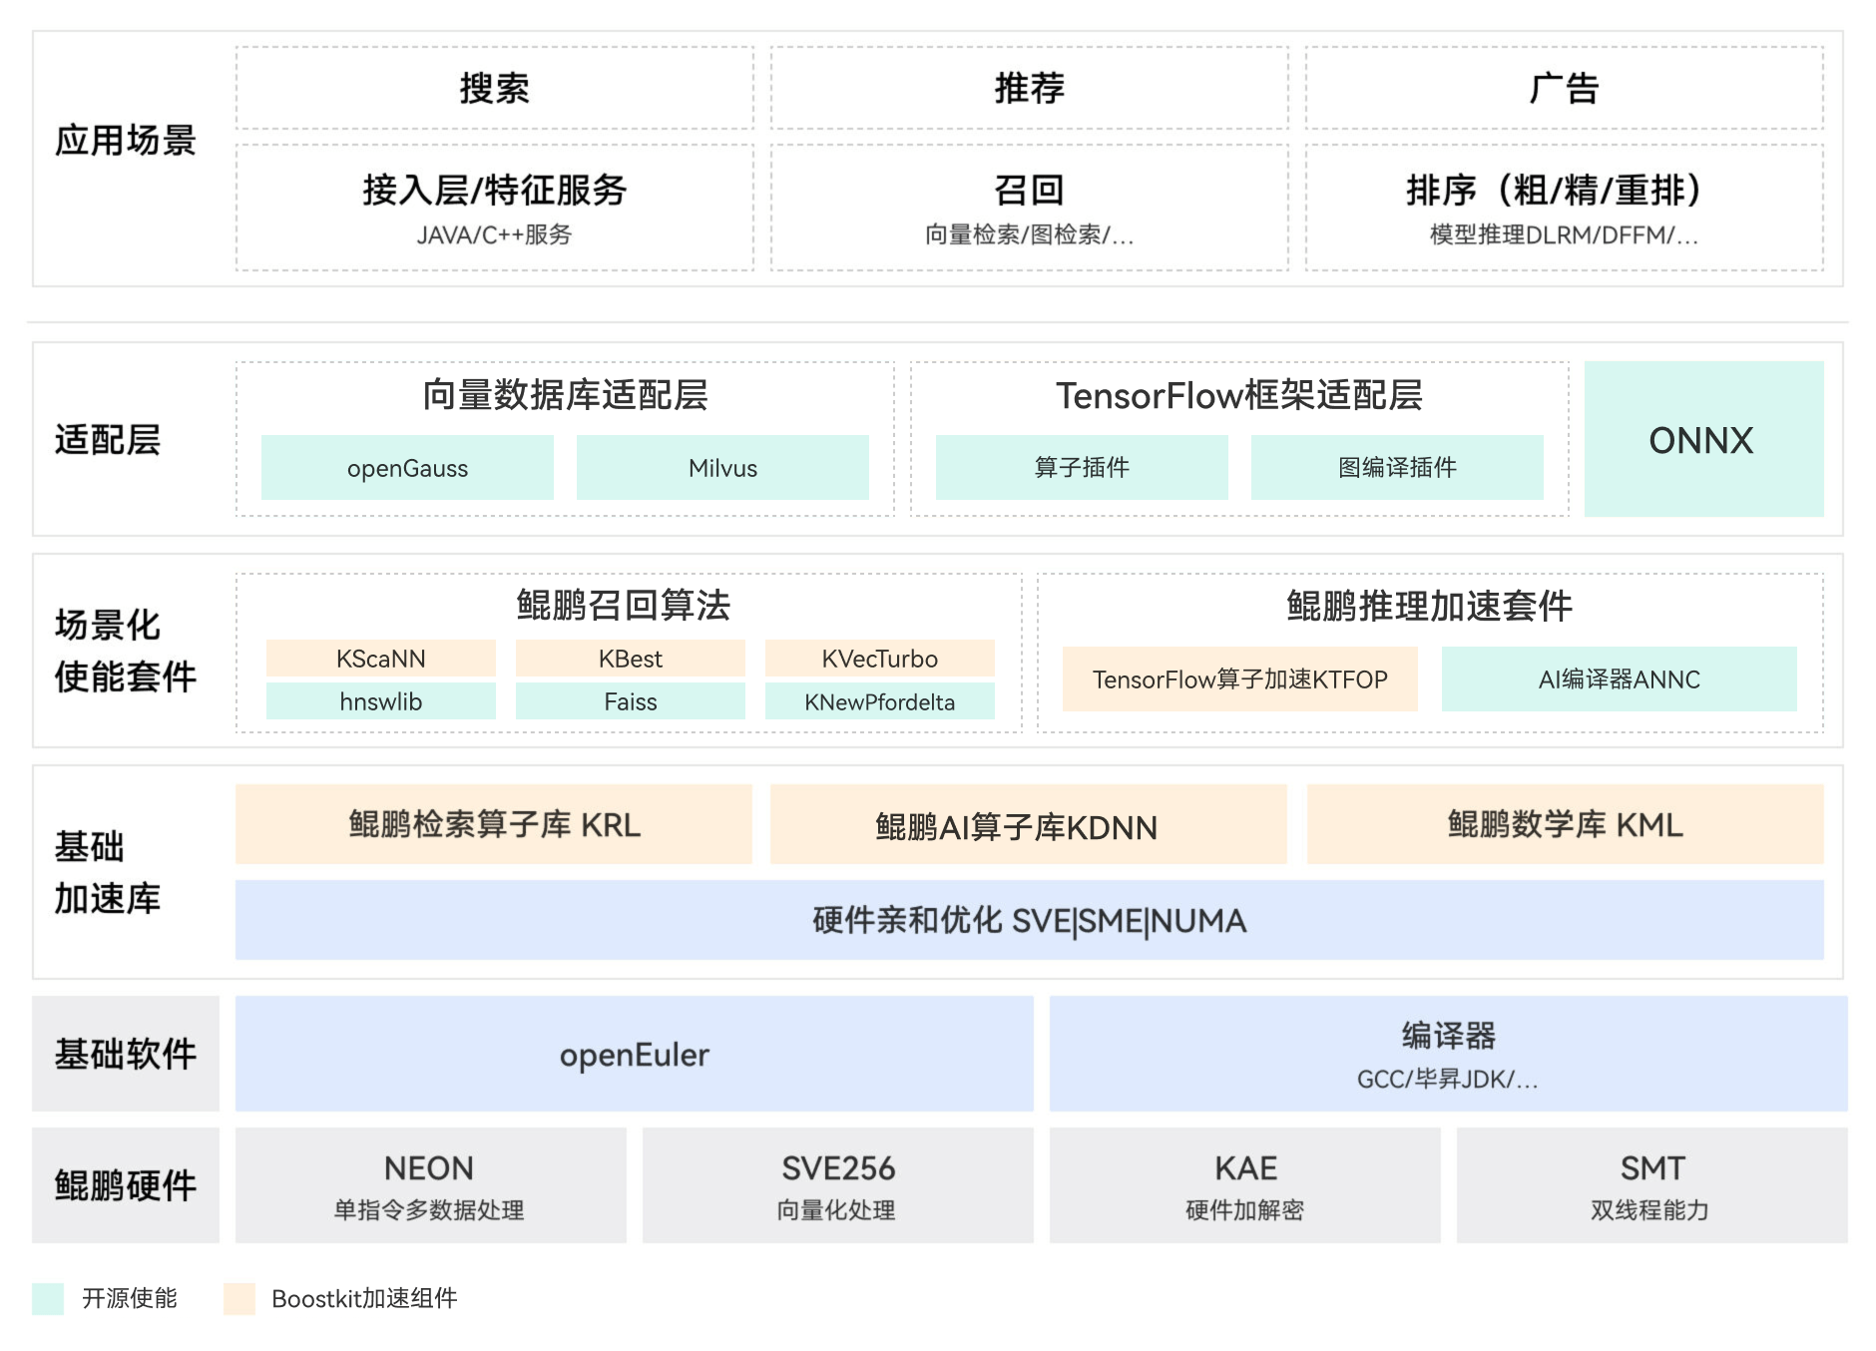Select 鲲鹏检索算子库 KRL block
This screenshot has height=1351, width=1876.
[494, 824]
